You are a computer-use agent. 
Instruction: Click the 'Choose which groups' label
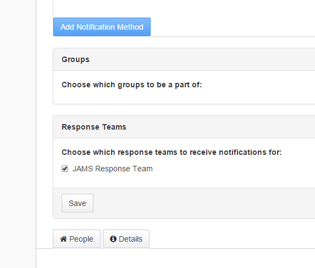point(132,85)
